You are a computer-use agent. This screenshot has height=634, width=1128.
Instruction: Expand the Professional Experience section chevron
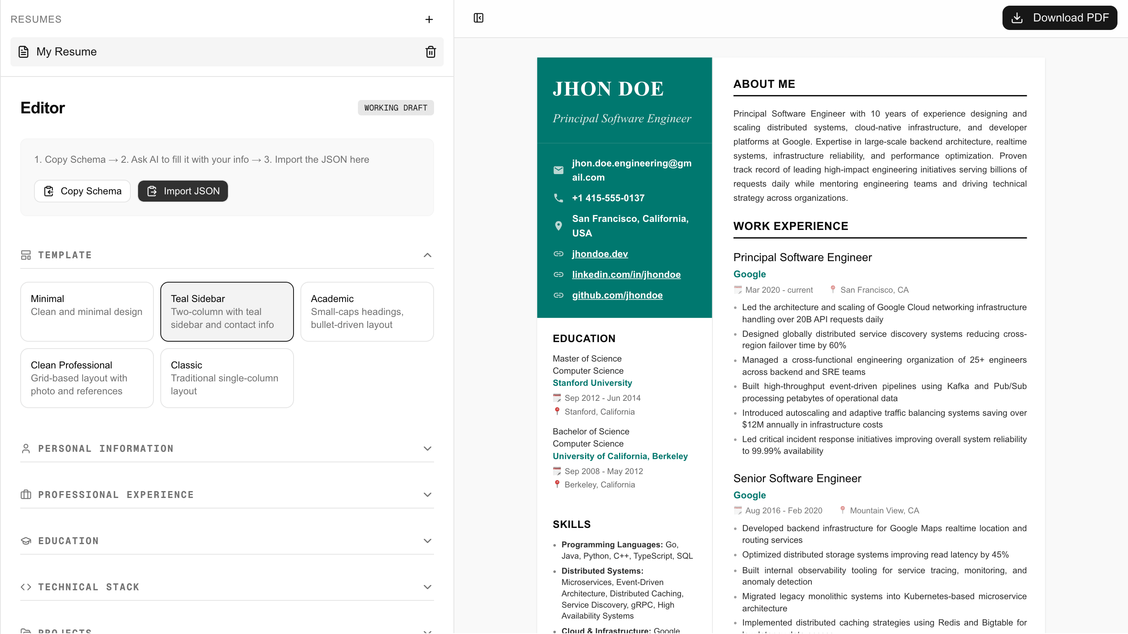point(428,495)
